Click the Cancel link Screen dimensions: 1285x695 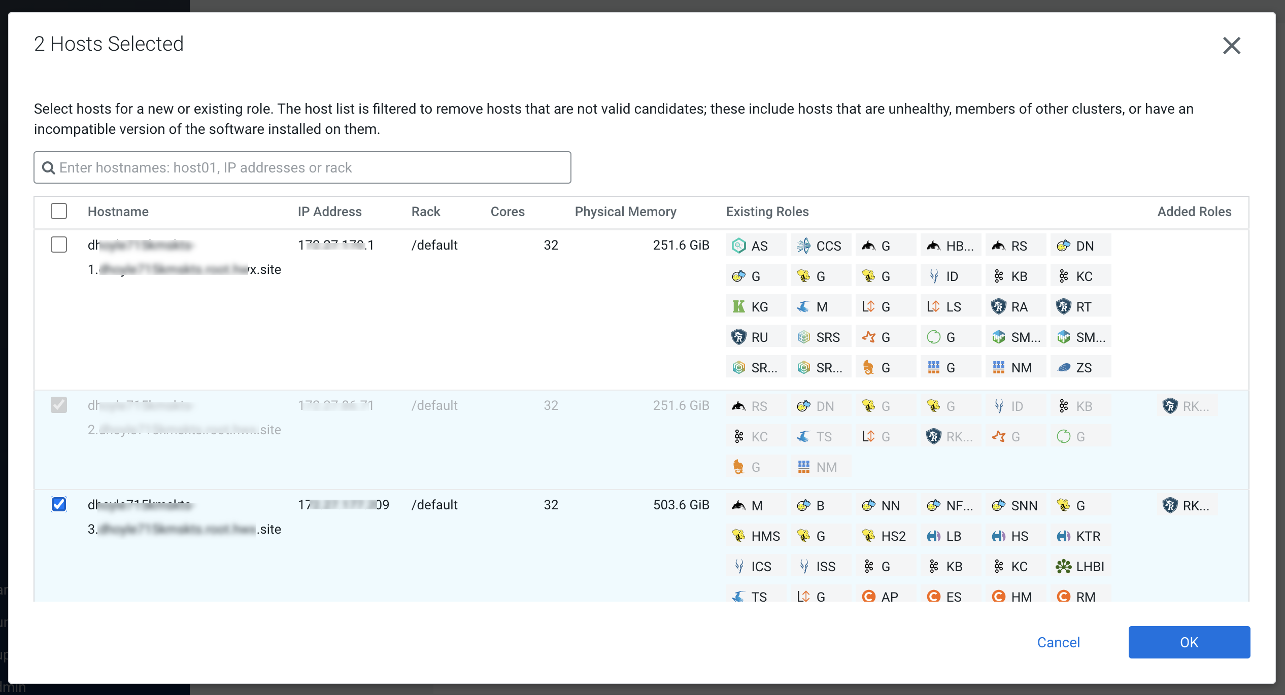pos(1058,642)
